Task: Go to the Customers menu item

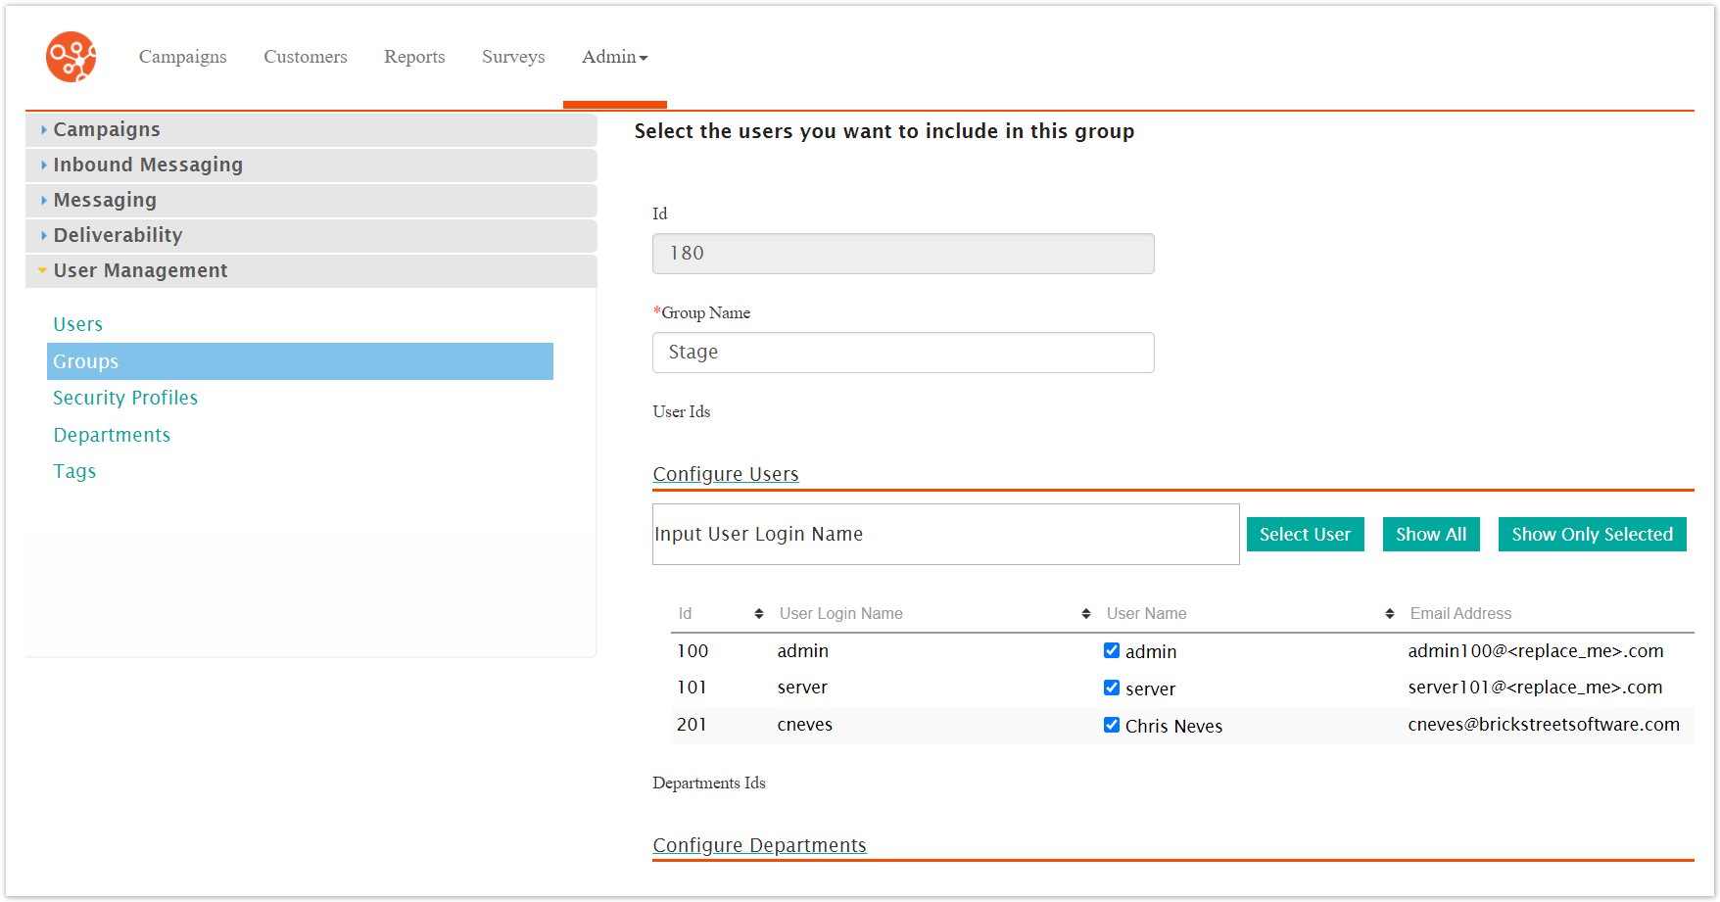Action: pyautogui.click(x=305, y=57)
